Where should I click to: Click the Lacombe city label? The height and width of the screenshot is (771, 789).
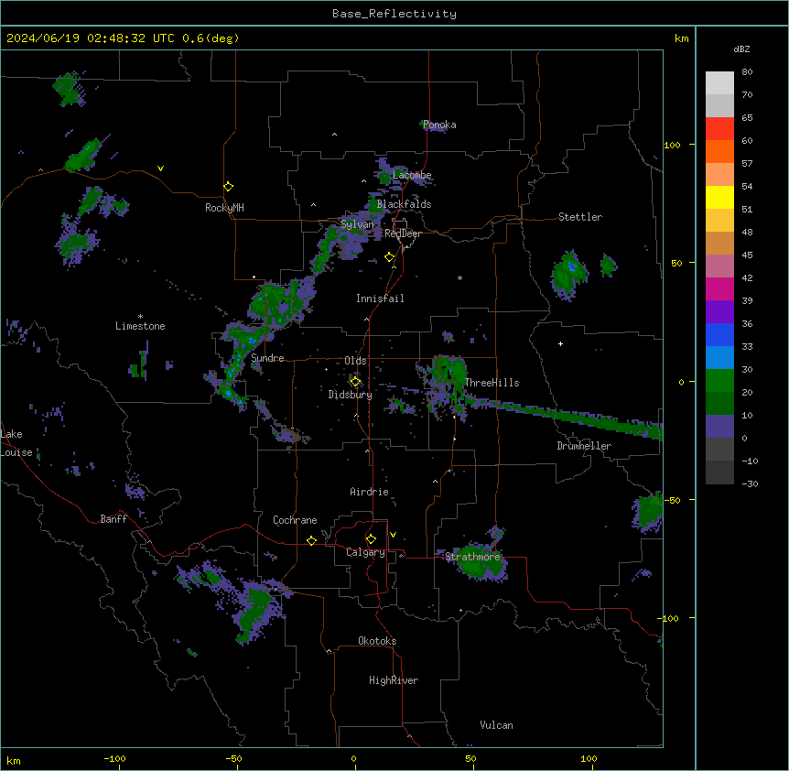(412, 175)
